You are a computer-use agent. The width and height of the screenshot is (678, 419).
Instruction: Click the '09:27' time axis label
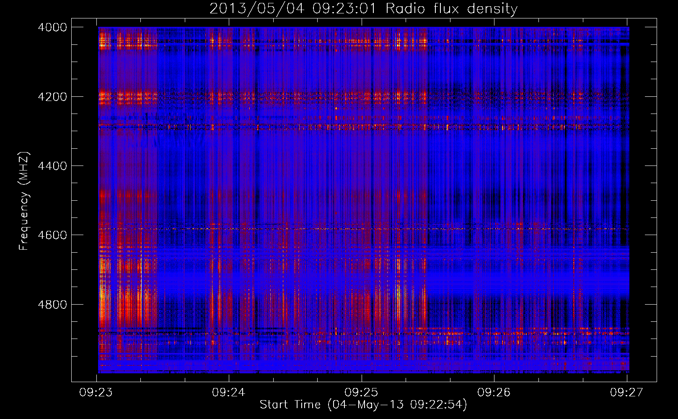pos(626,393)
